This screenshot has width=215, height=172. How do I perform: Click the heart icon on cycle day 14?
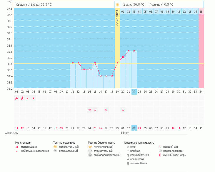pos(89,110)
